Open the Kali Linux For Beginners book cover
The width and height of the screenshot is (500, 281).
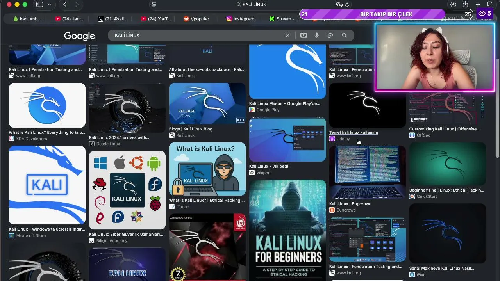(x=287, y=230)
